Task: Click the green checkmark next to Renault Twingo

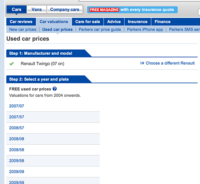Action: [11, 64]
